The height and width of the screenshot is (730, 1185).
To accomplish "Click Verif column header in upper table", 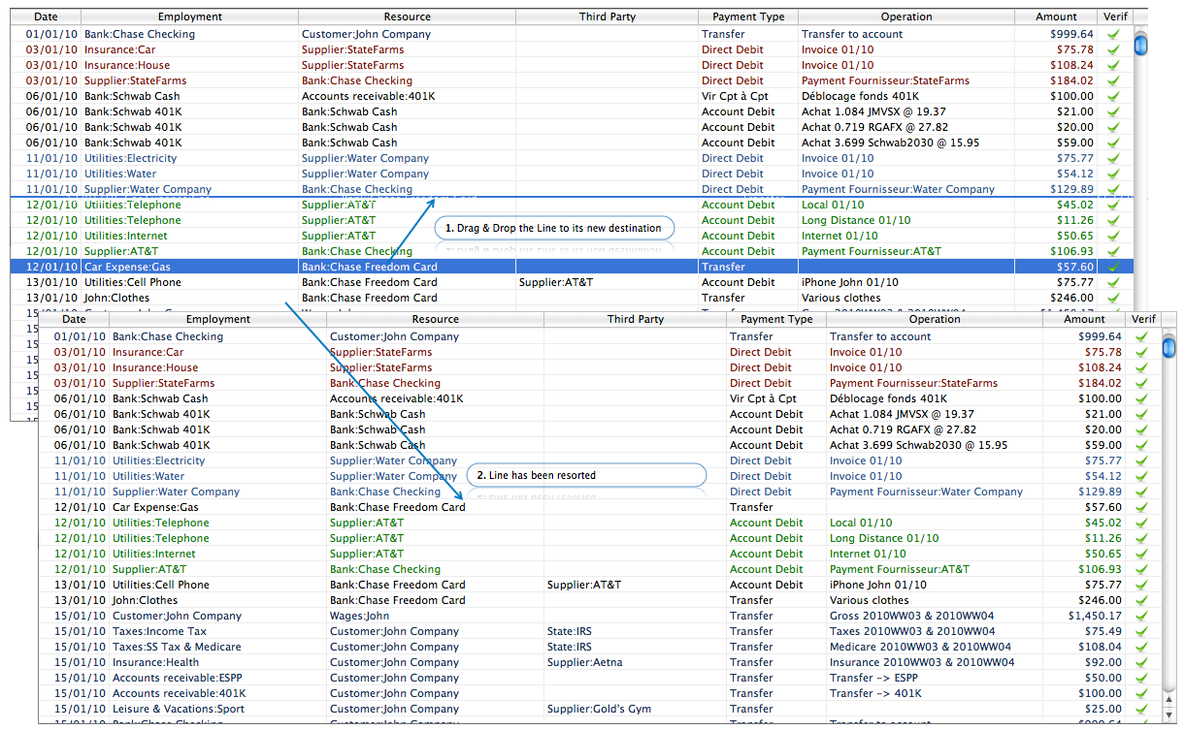I will click(1114, 16).
